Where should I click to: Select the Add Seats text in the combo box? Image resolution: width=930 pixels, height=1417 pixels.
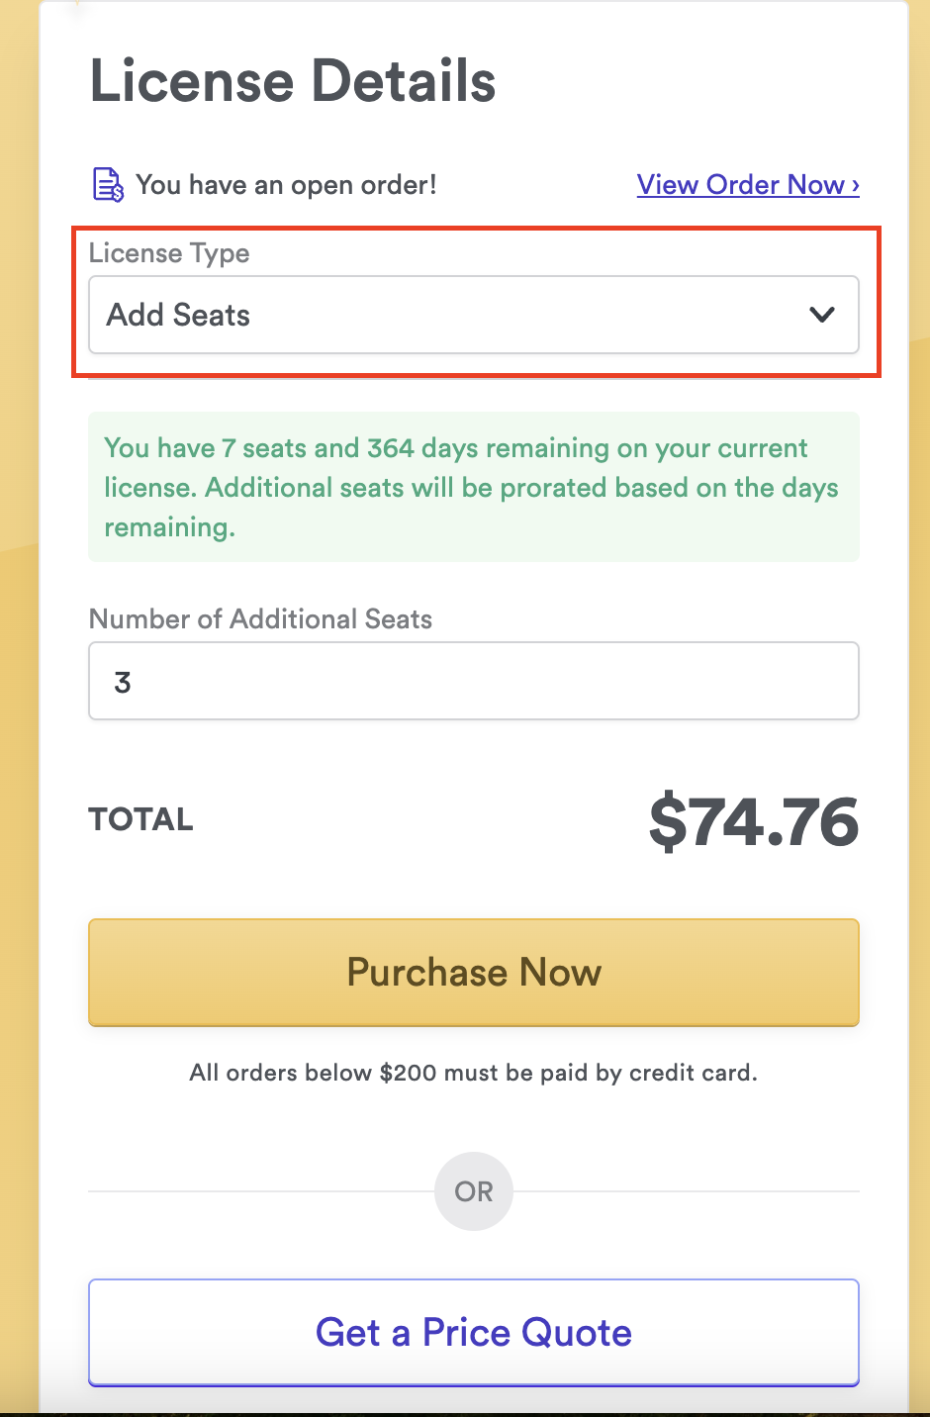coord(178,315)
